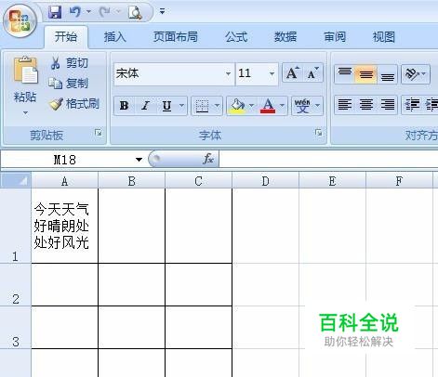Select row 3 header
Image resolution: width=438 pixels, height=377 pixels.
tap(16, 328)
